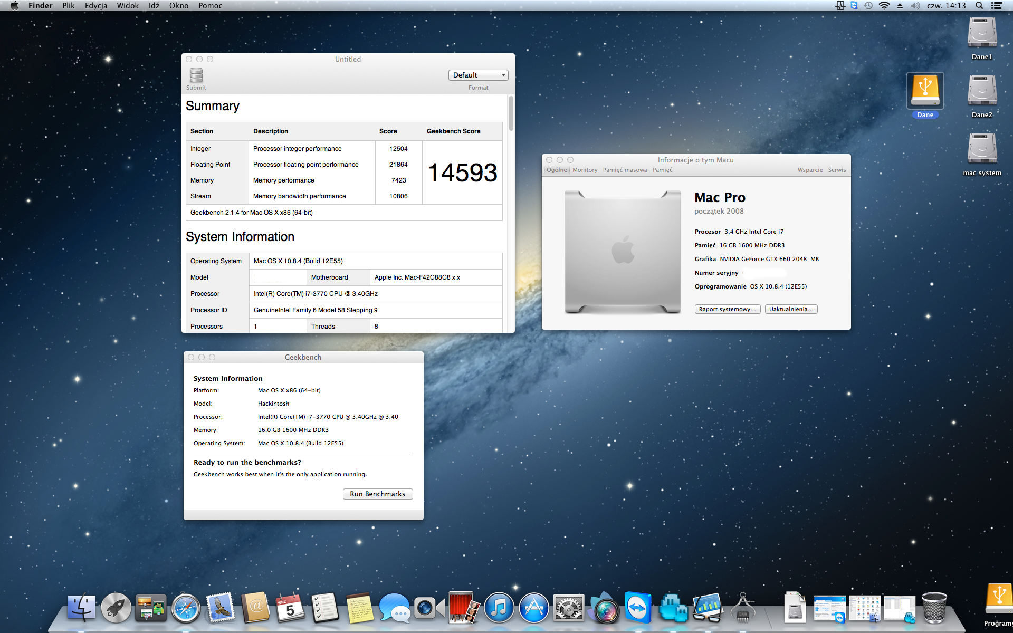
Task: Open the Widok menu
Action: [128, 6]
